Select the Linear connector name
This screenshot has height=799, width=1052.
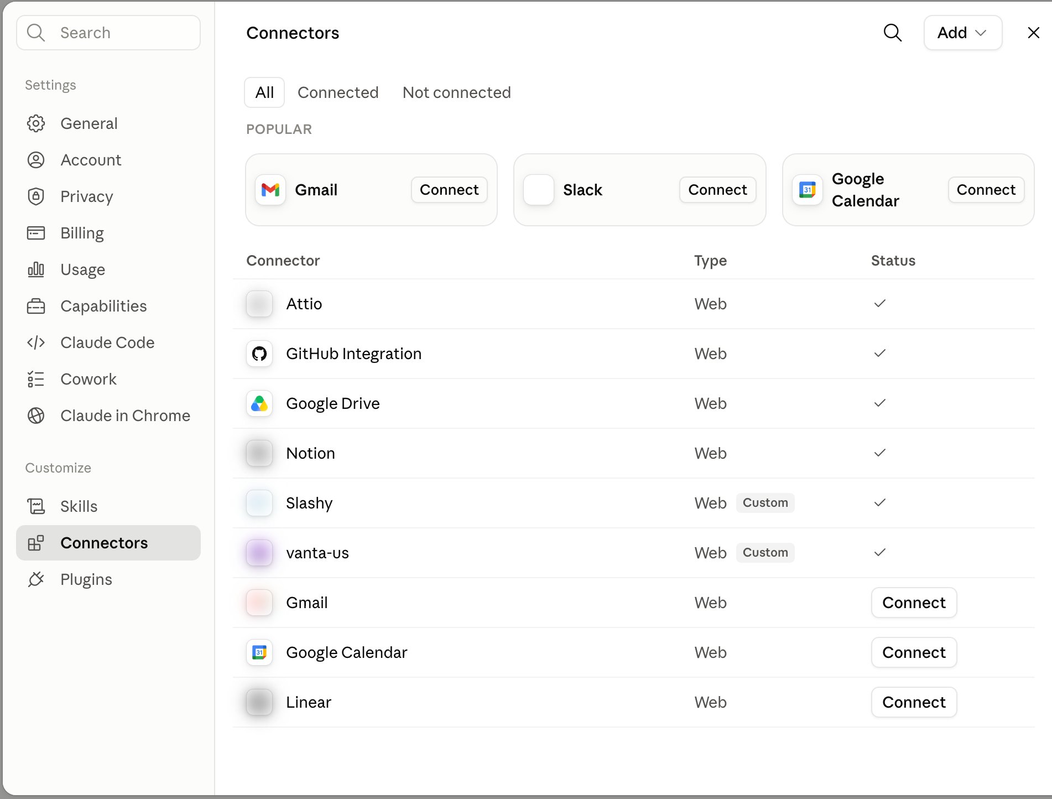coord(309,702)
